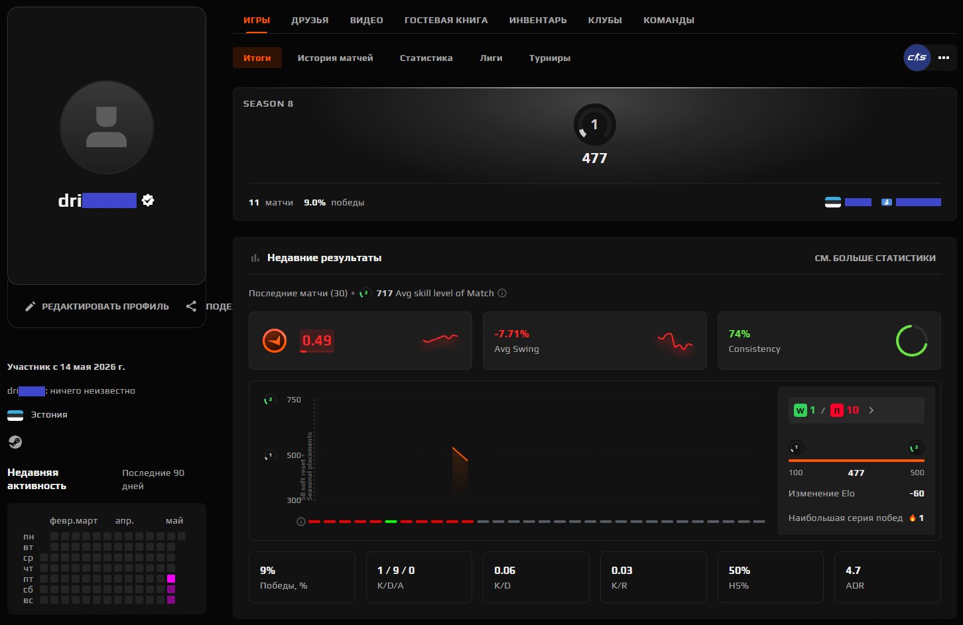Click the info icon left of match strip
This screenshot has height=625, width=963.
pyautogui.click(x=301, y=522)
